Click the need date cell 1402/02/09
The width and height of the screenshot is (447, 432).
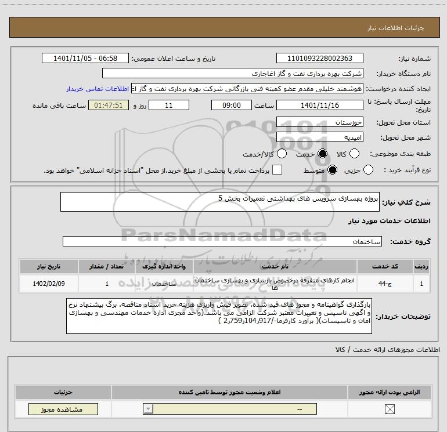point(49,284)
